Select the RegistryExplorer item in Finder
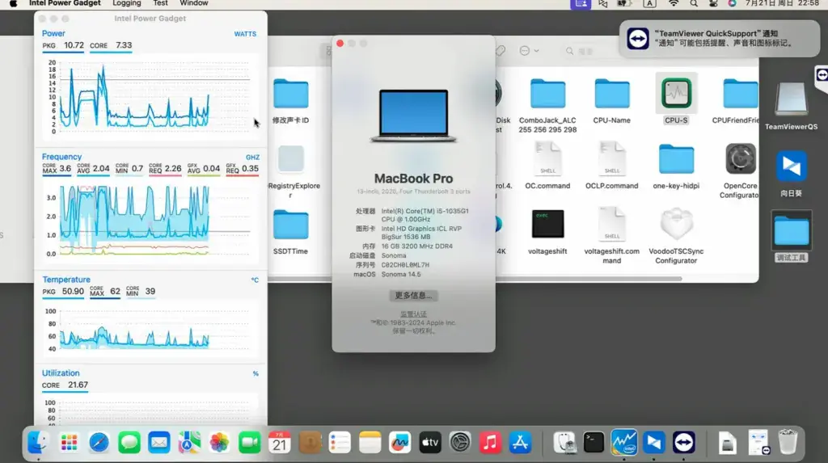828x463 pixels. coord(290,158)
